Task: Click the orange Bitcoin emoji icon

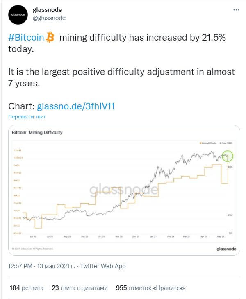Action: click(x=50, y=37)
